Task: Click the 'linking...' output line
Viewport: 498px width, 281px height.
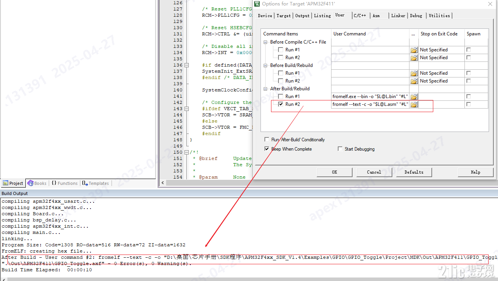Action: [17, 239]
